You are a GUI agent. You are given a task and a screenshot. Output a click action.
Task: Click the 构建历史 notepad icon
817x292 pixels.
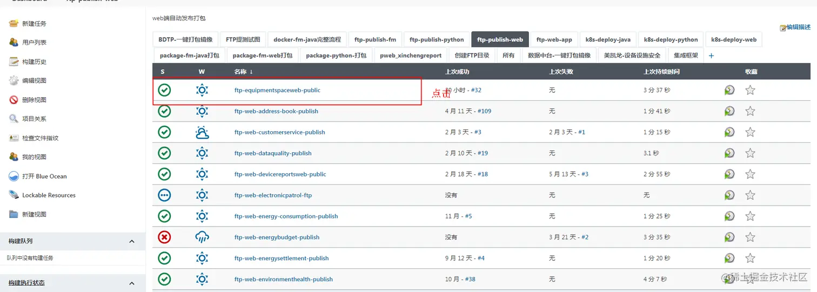[x=14, y=62]
